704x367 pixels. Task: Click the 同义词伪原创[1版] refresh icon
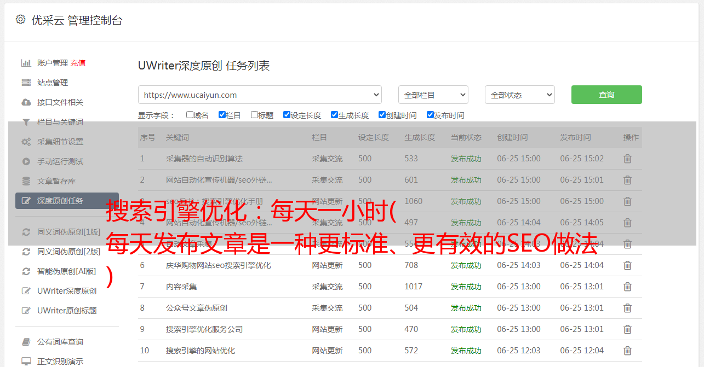[26, 232]
